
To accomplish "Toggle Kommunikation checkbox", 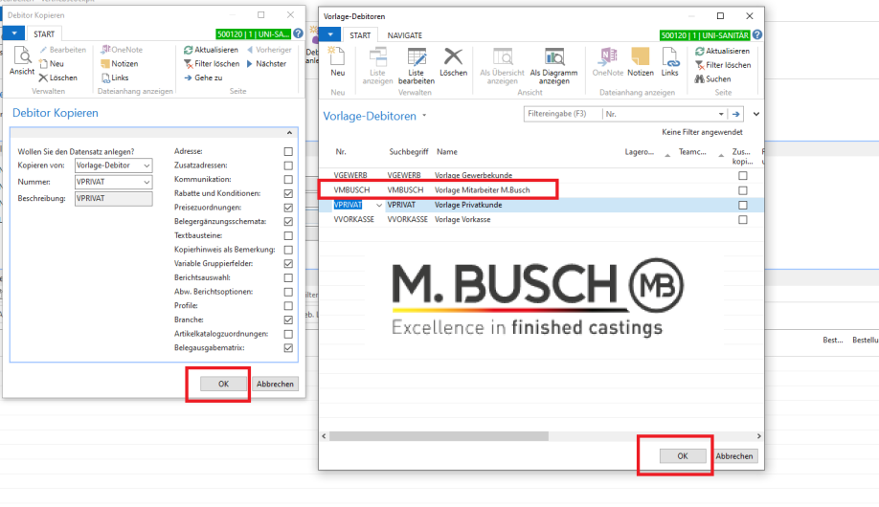I will pos(288,179).
